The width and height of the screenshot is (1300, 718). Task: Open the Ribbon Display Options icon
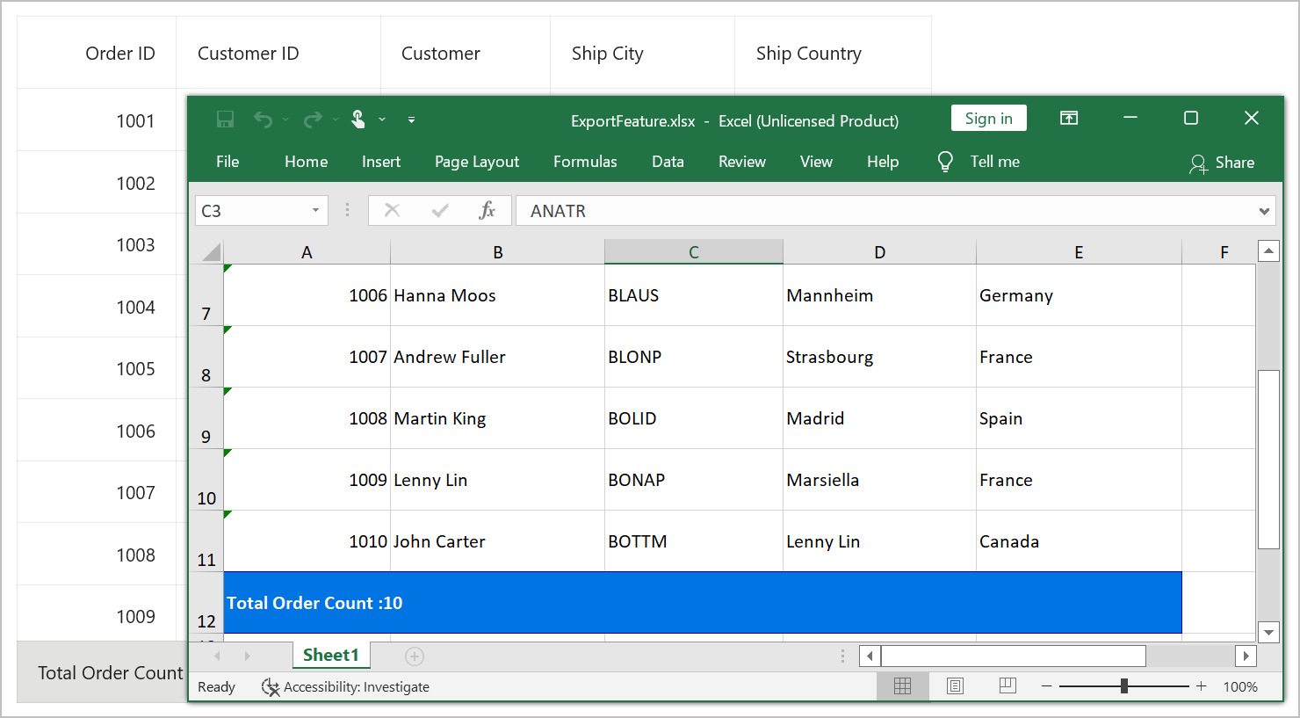[1069, 119]
